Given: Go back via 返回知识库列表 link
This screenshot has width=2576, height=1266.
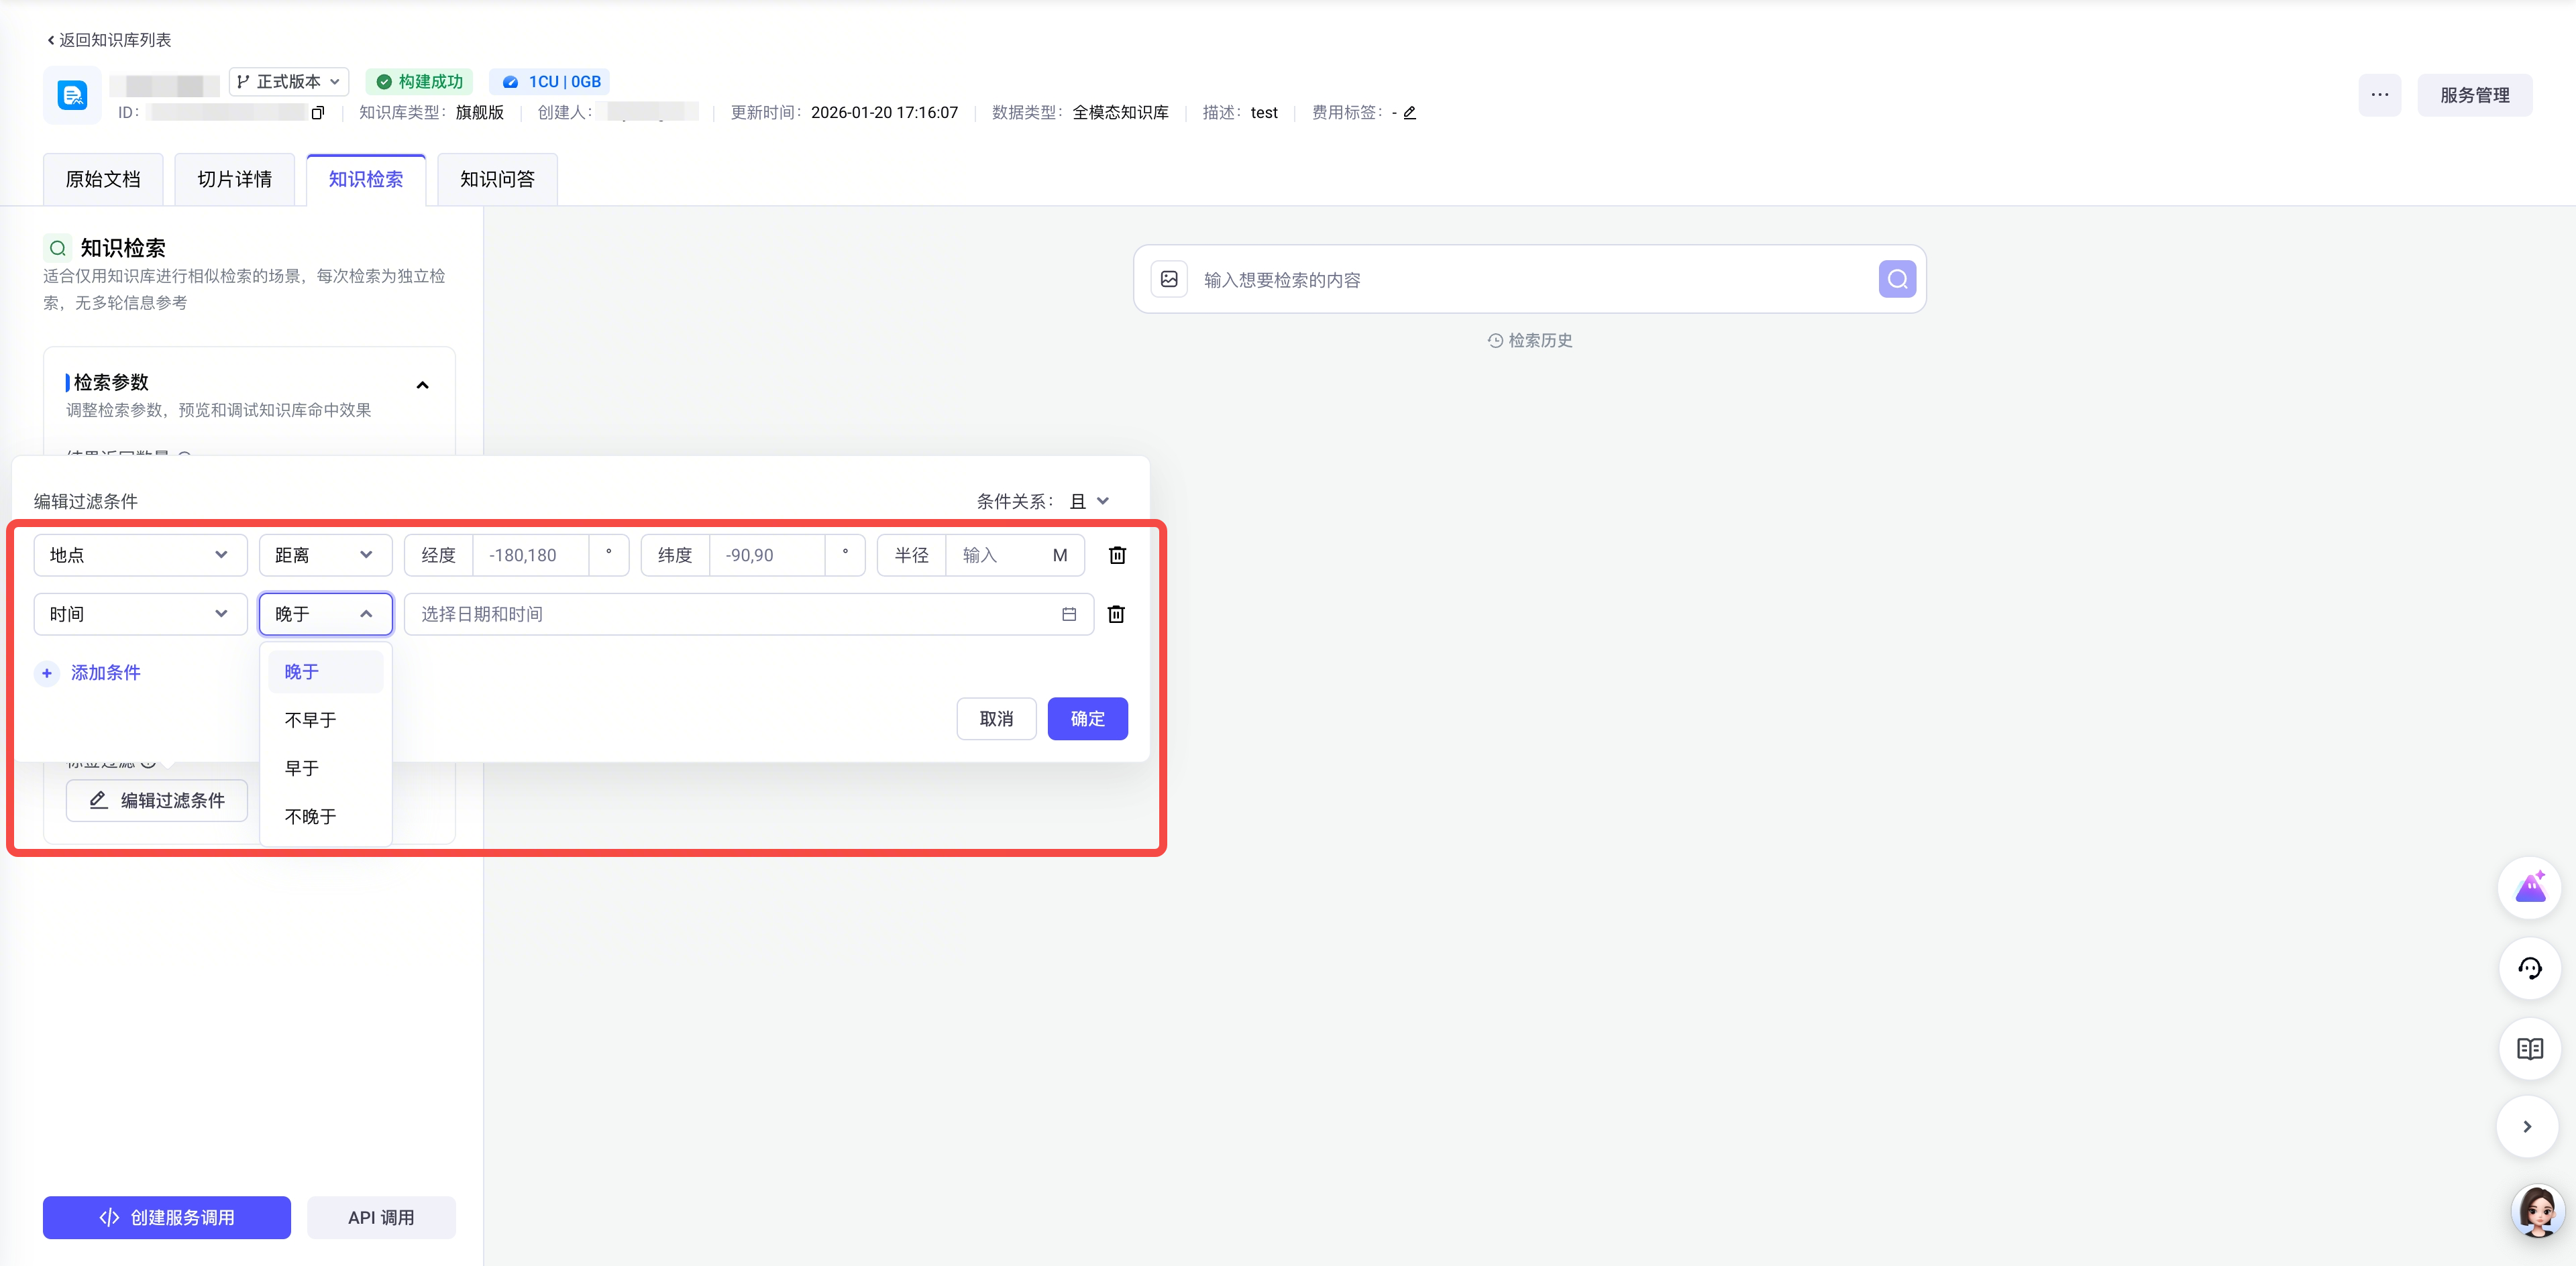Looking at the screenshot, I should [109, 40].
